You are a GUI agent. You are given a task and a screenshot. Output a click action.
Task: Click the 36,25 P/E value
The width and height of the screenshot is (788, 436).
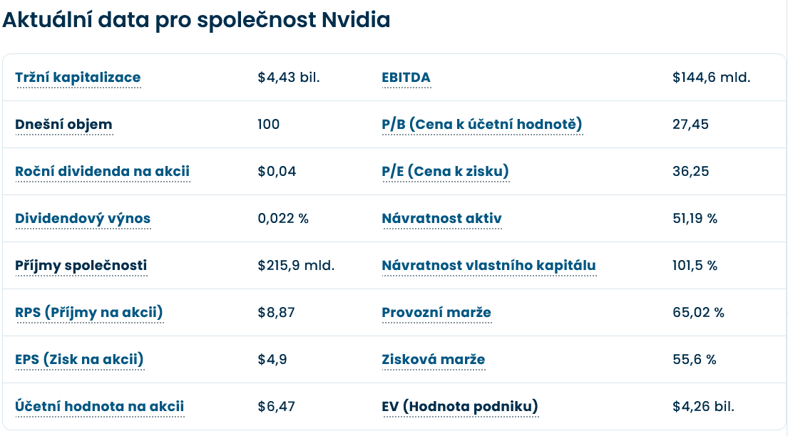pyautogui.click(x=690, y=172)
